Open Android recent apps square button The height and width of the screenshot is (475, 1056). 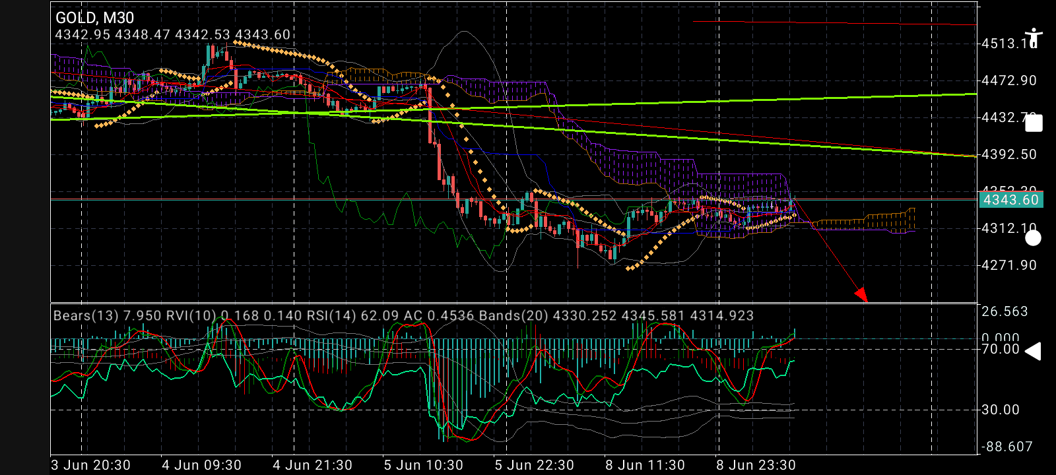pyautogui.click(x=1034, y=123)
